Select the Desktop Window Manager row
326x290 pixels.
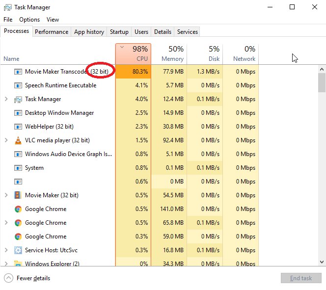(x=129, y=113)
